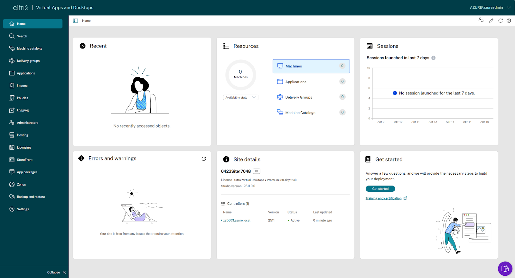Viewport: 515px width, 278px height.
Task: Select the Machines resource row
Action: point(311,66)
